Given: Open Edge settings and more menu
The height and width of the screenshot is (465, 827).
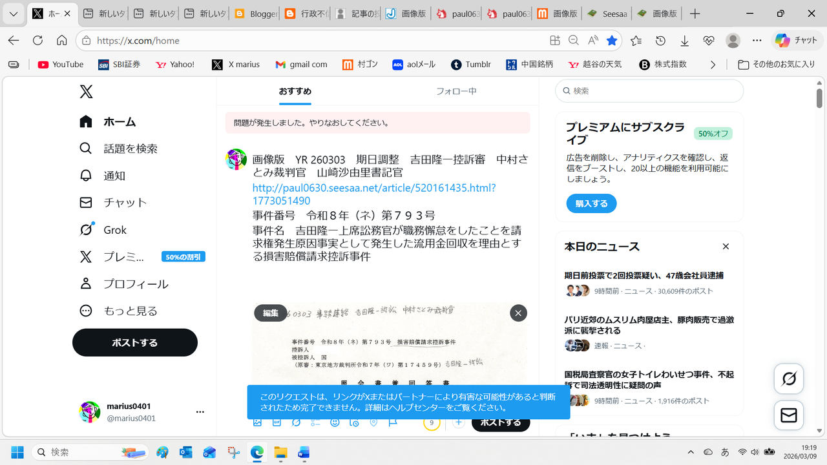Looking at the screenshot, I should (x=757, y=40).
